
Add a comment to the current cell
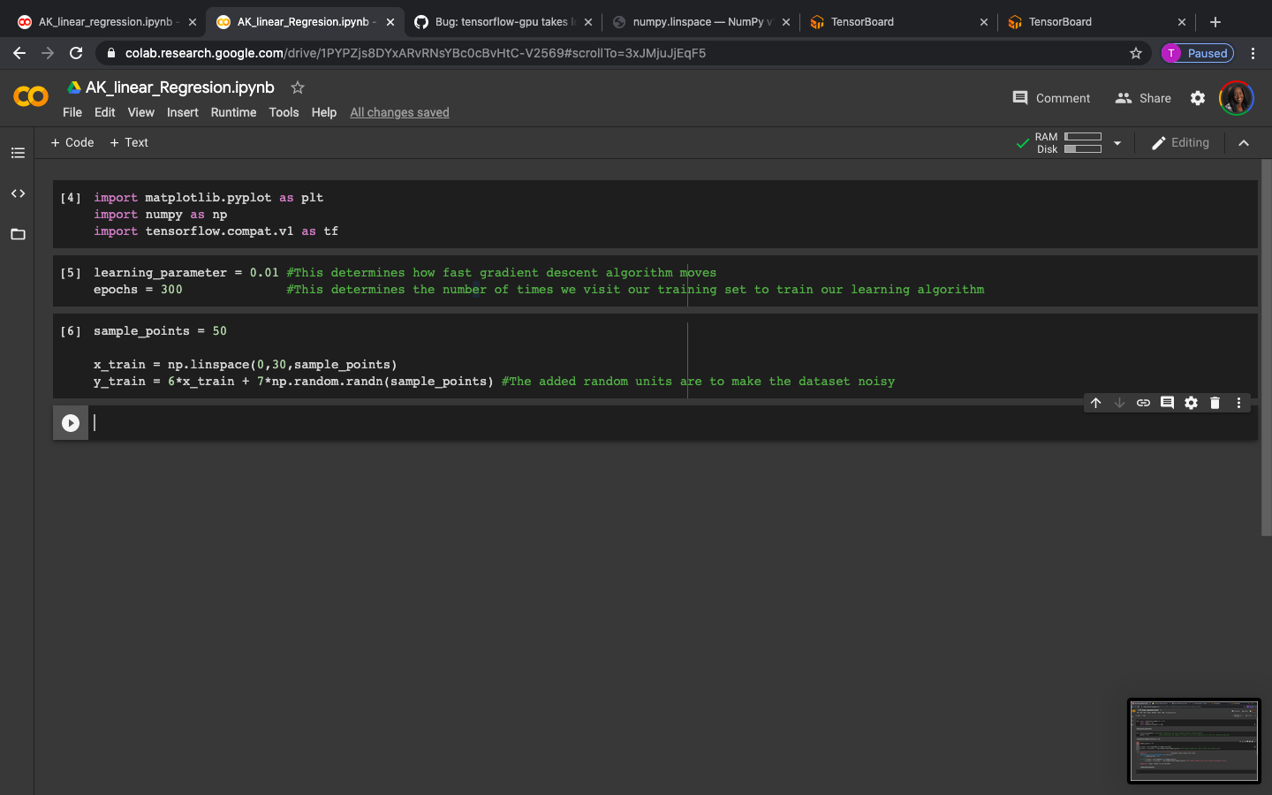click(1167, 403)
